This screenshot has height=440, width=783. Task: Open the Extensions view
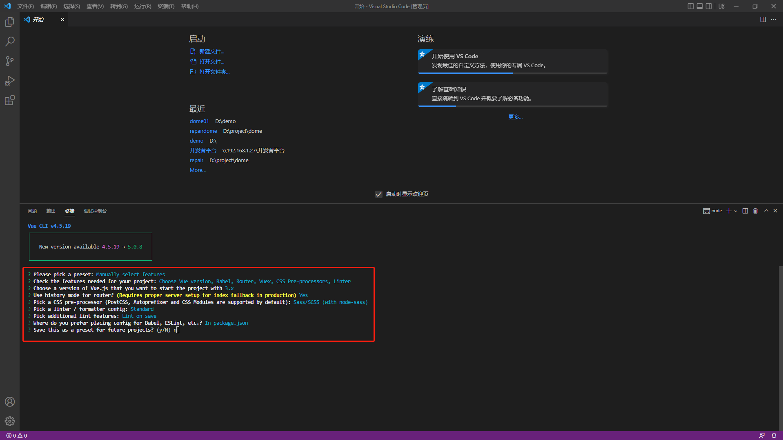[x=10, y=100]
